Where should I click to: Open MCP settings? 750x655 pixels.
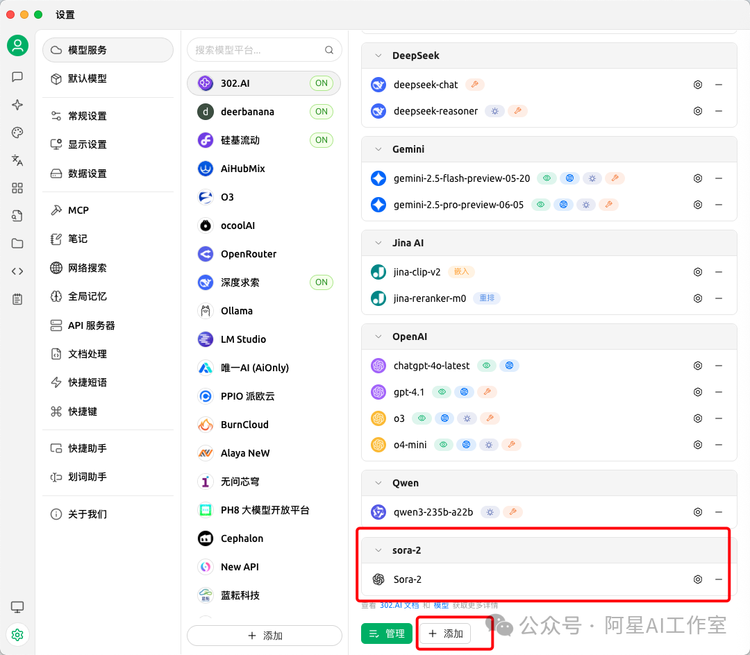pos(108,210)
